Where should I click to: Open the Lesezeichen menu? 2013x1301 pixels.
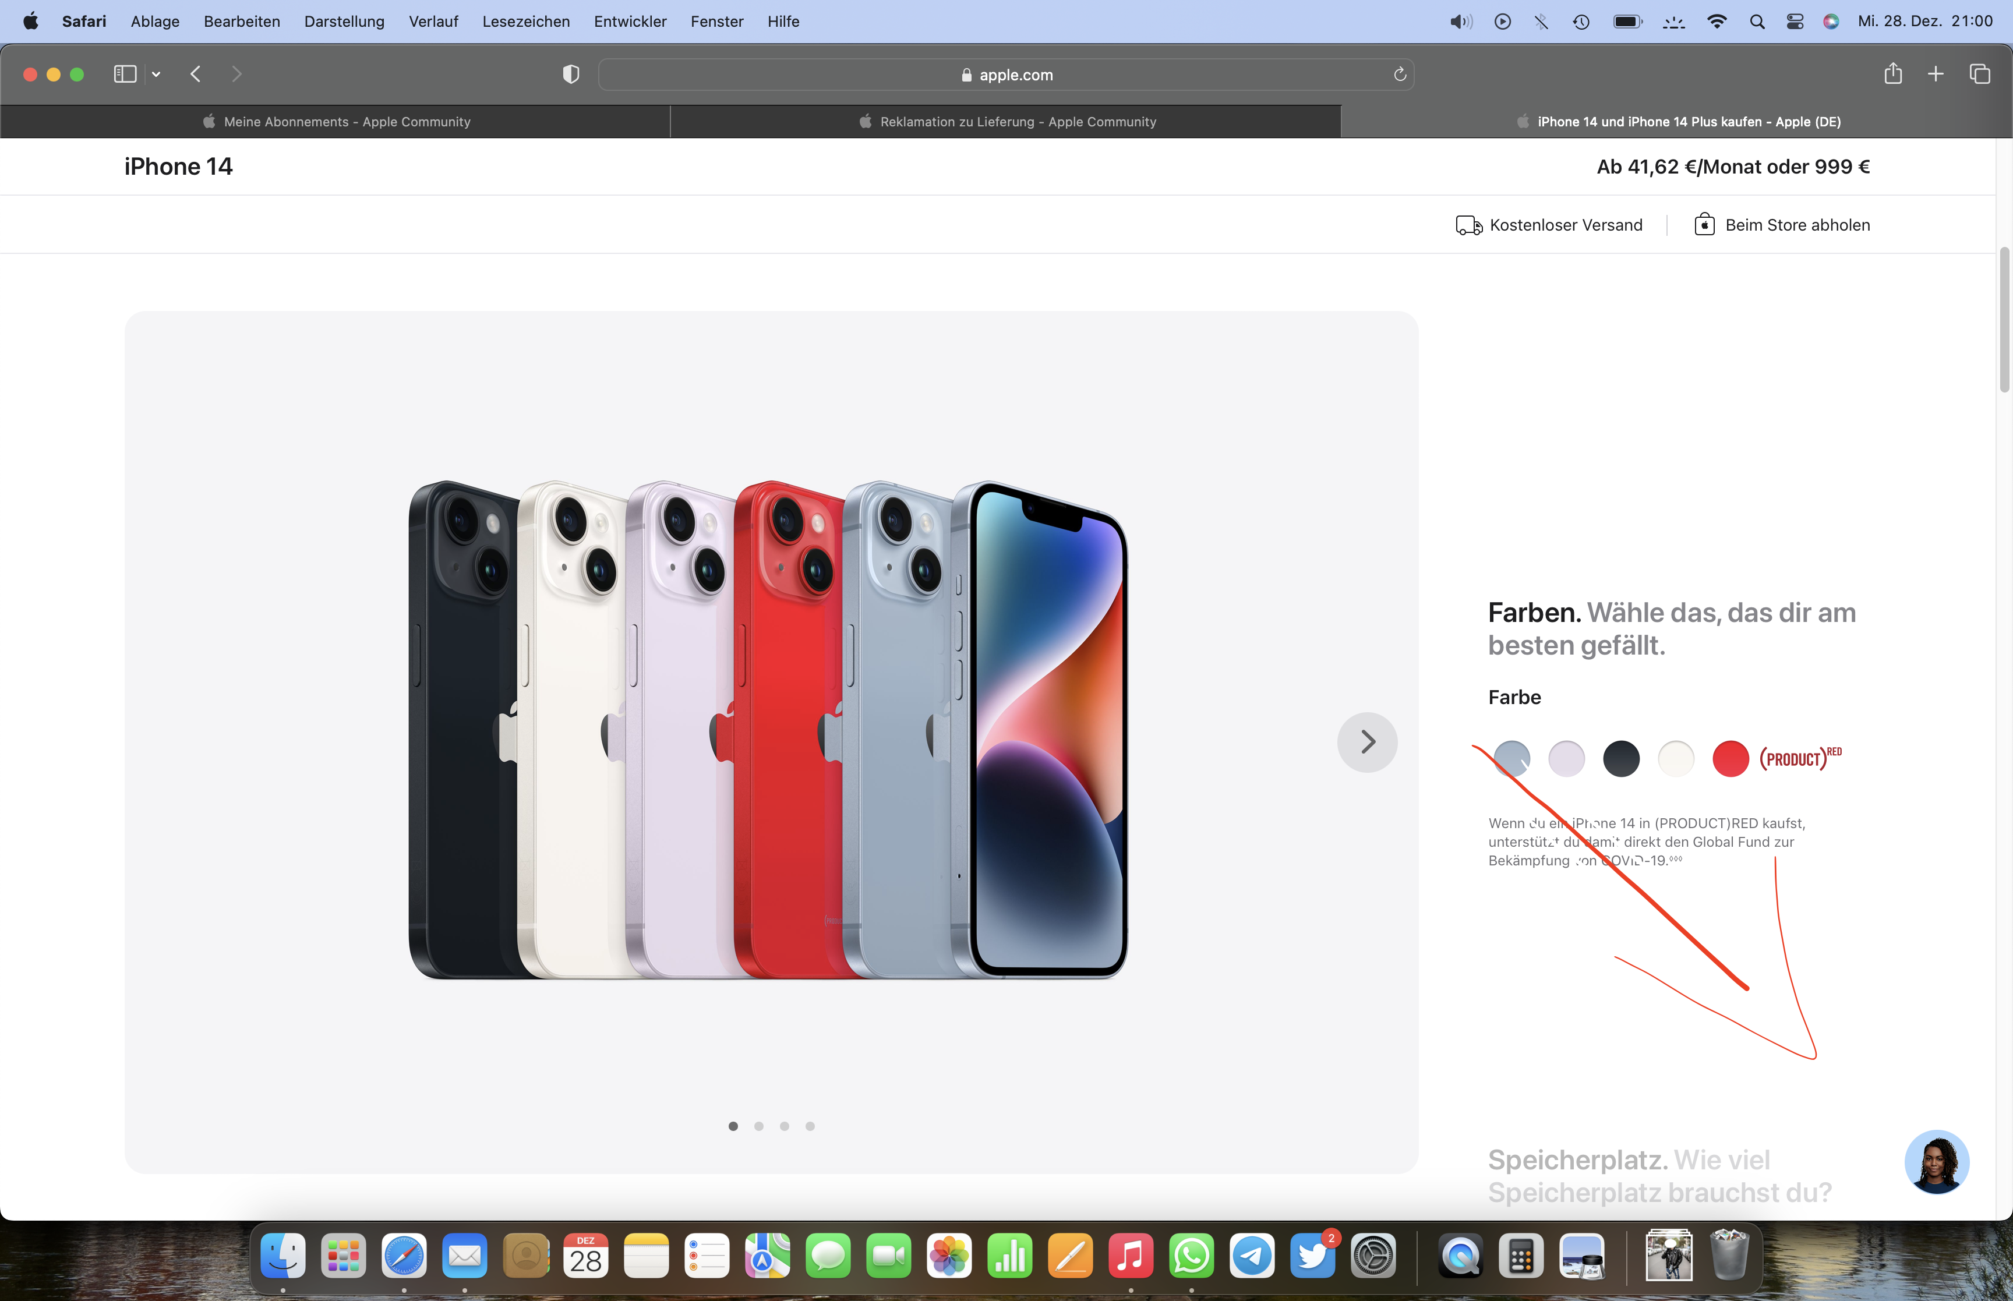525,21
